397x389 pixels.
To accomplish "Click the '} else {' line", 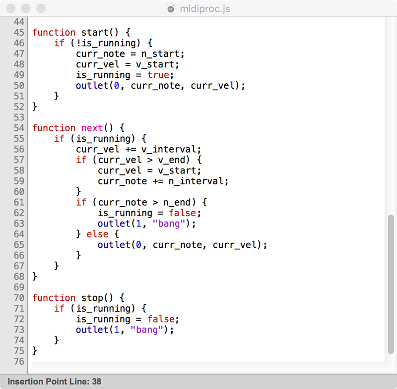I will pos(97,234).
